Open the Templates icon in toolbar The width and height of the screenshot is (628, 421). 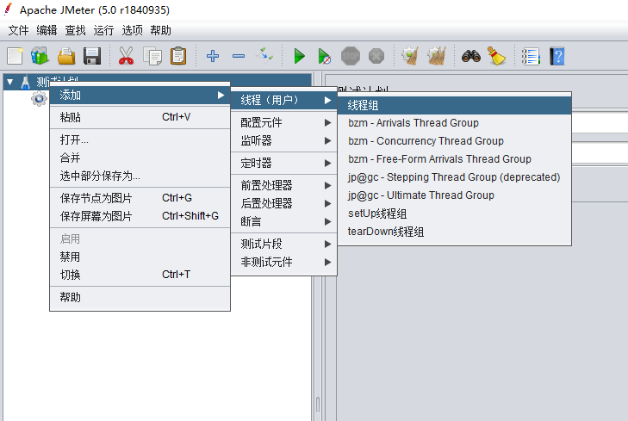(x=40, y=56)
